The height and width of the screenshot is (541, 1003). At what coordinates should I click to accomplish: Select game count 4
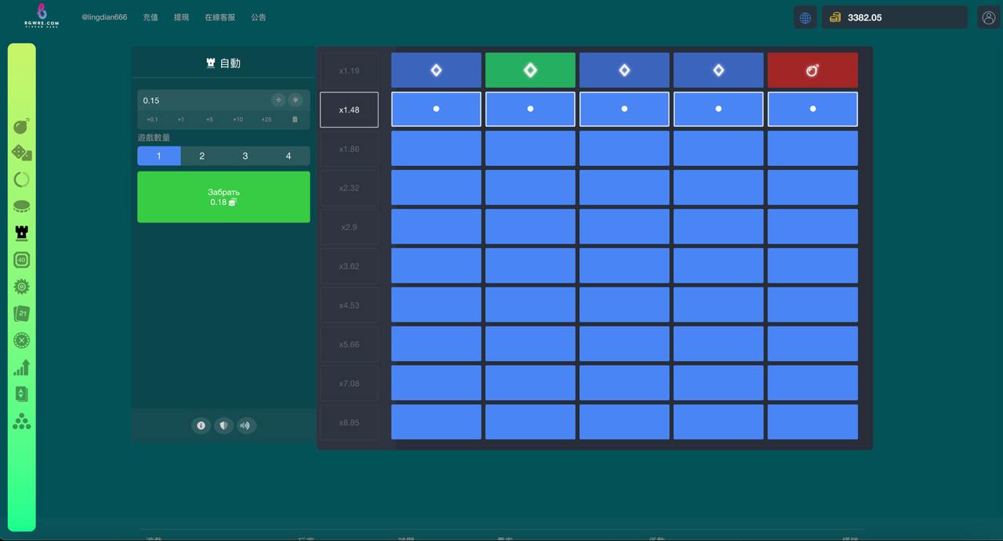click(x=288, y=156)
